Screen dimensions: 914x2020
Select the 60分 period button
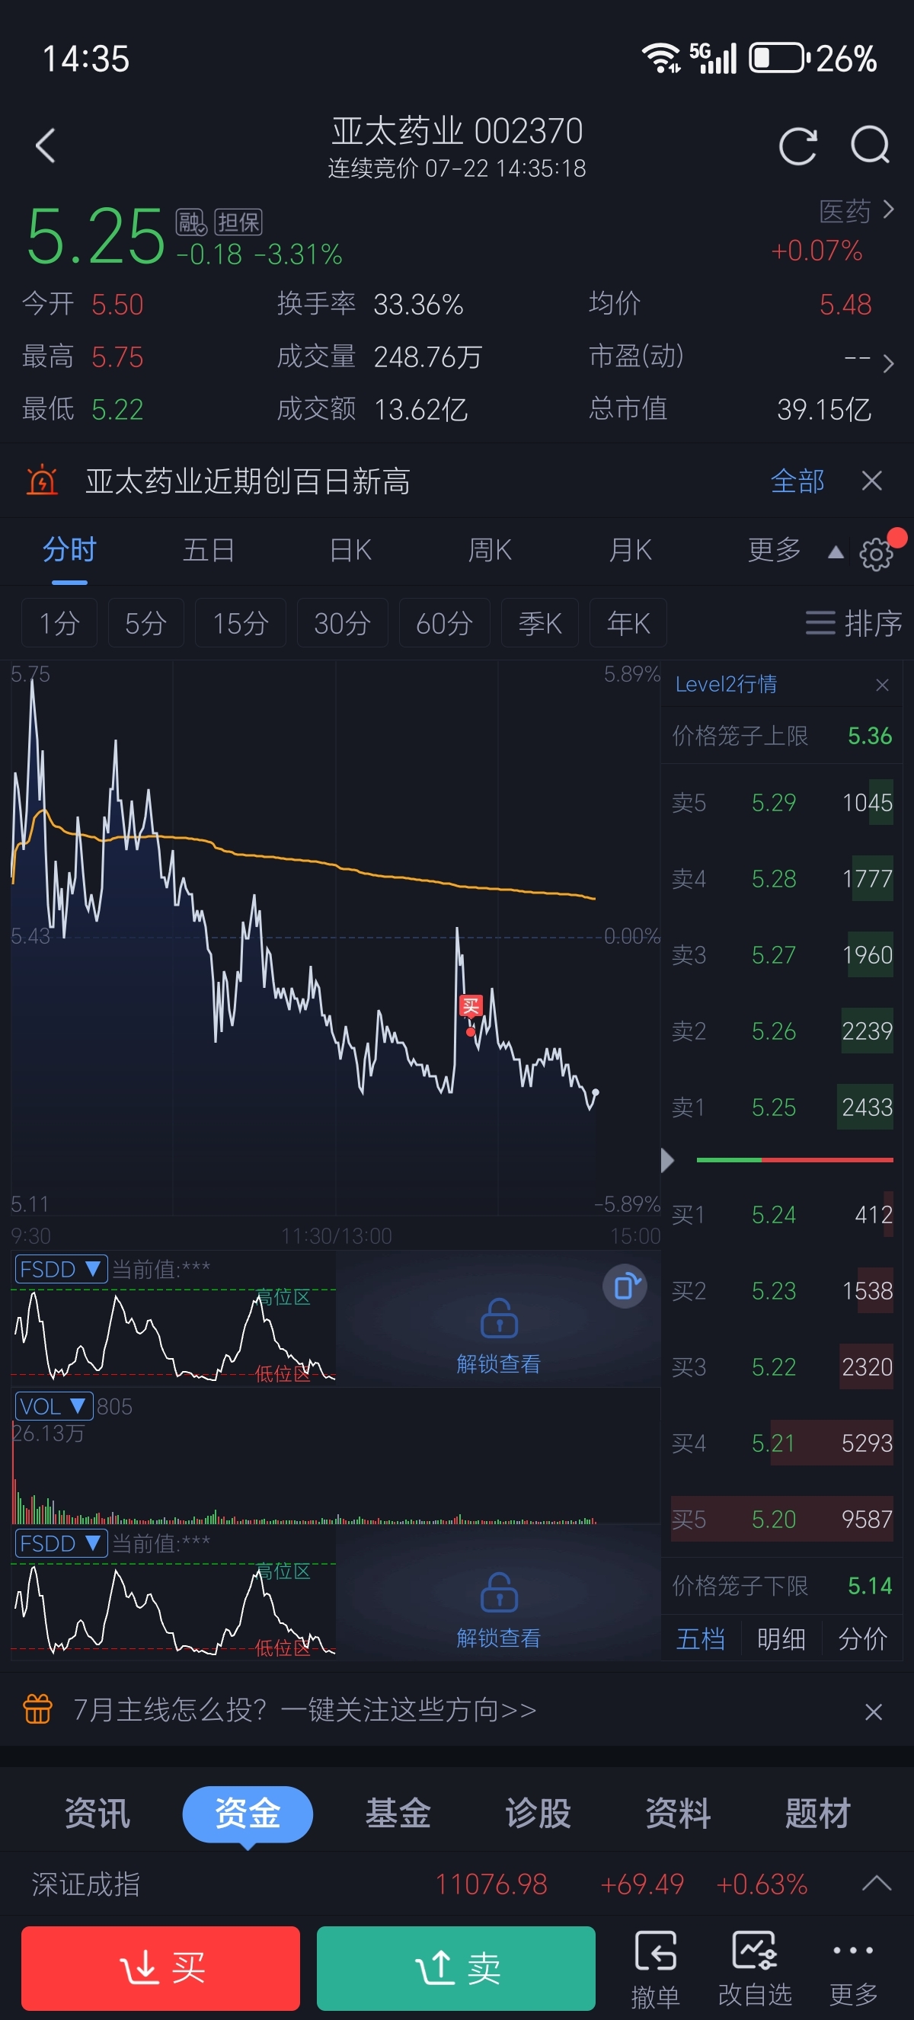pos(445,623)
